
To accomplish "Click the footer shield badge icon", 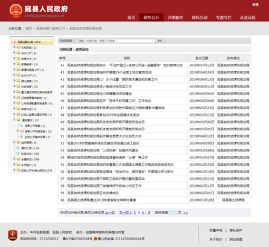I will point(13,235).
